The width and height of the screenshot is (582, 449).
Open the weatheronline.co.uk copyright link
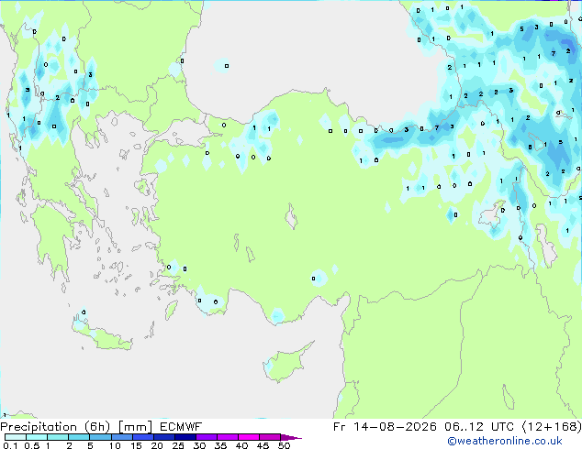pos(505,441)
